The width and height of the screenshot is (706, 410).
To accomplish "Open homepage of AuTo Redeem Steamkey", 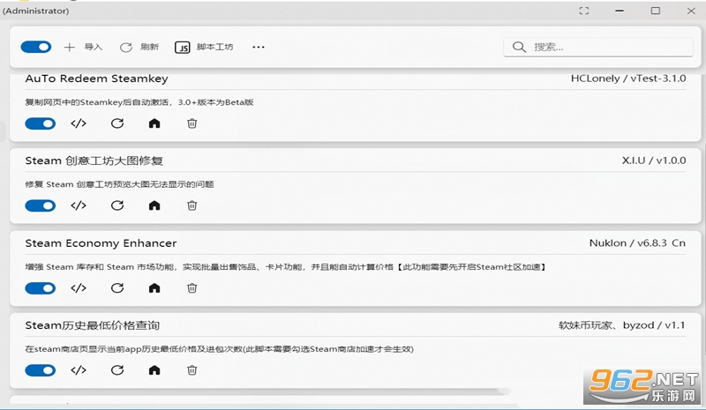I will 154,123.
